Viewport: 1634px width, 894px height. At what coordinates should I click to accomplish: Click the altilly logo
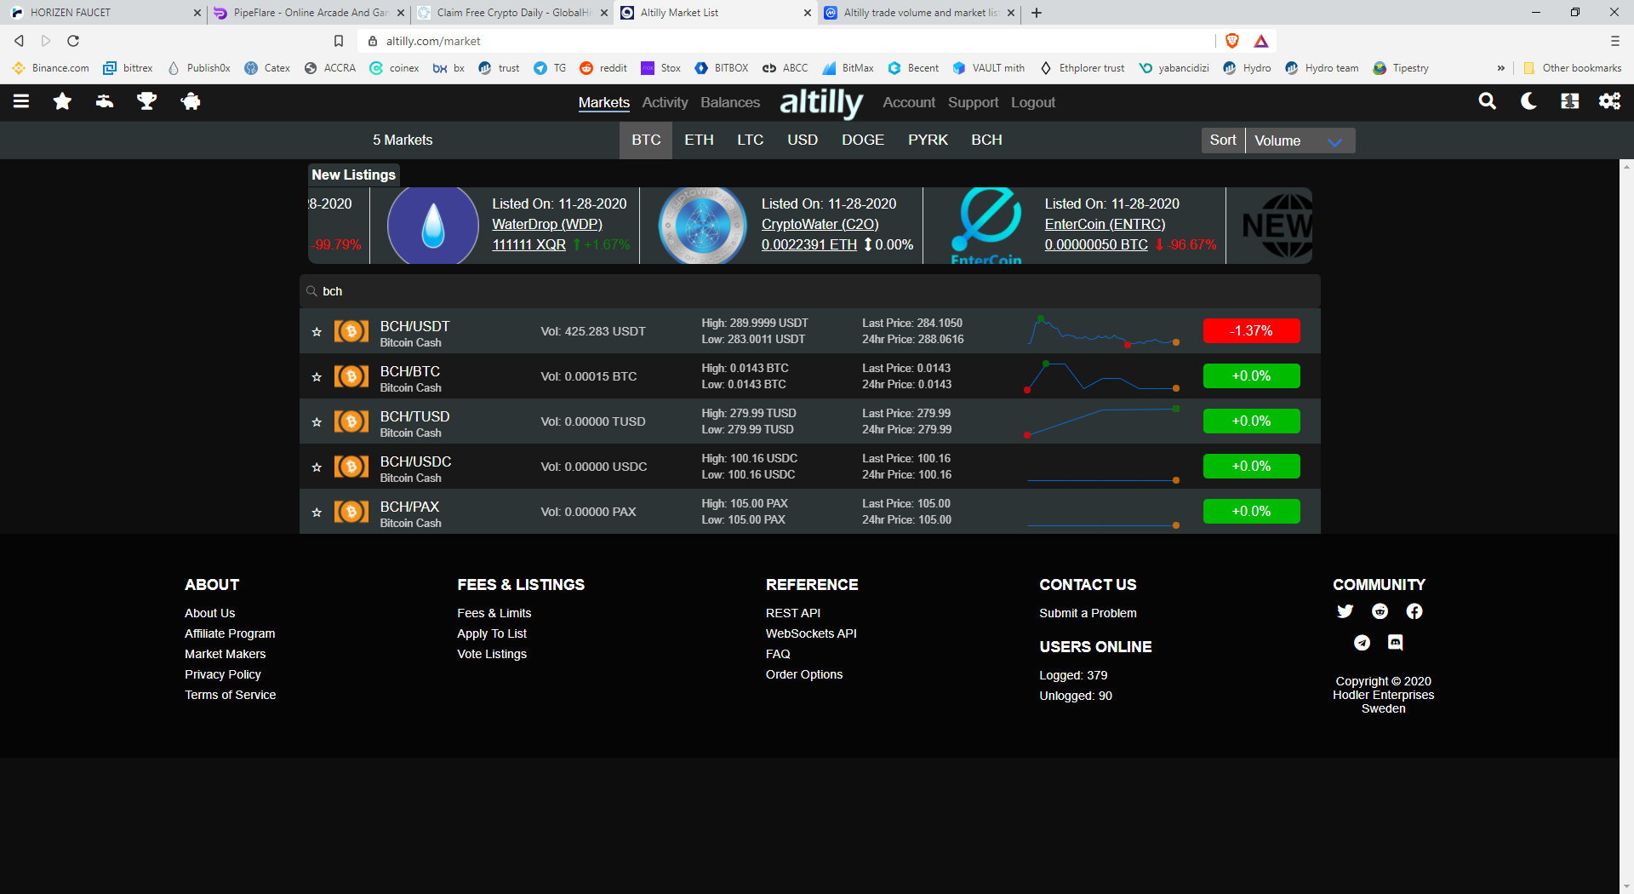821,102
